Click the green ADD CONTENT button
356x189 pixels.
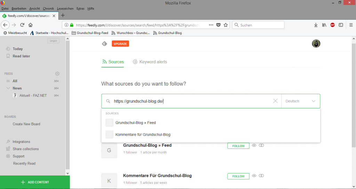tap(35, 182)
